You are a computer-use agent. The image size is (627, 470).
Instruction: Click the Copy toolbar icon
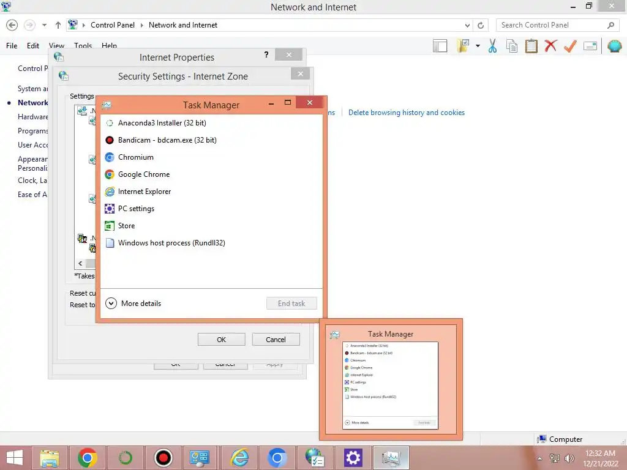click(512, 46)
